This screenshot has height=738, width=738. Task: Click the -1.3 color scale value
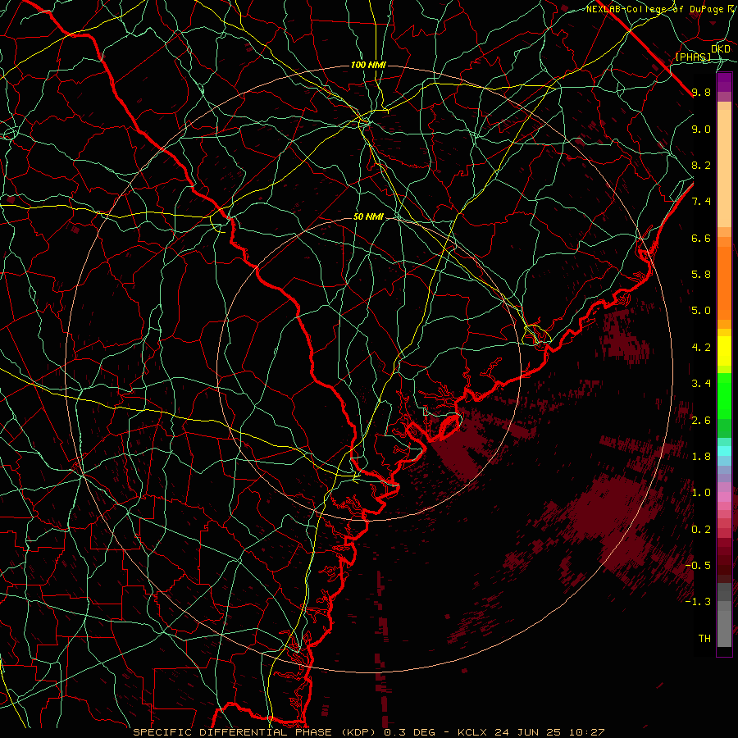698,602
